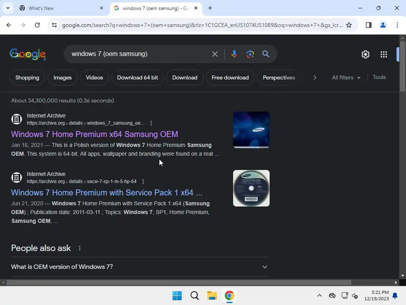Screen dimensions: 406x305
Task: Submit search with magnifier icon
Action: pyautogui.click(x=266, y=54)
